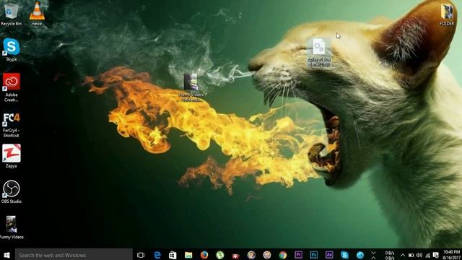Launch the OBS Studio shortcut
The image size is (462, 260).
tap(12, 191)
